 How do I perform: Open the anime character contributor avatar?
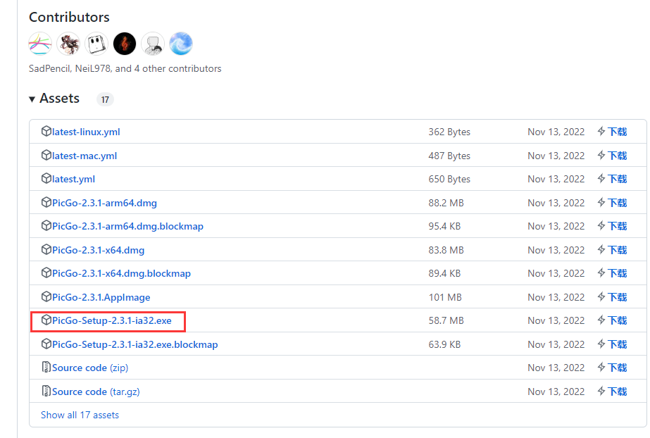tap(68, 44)
